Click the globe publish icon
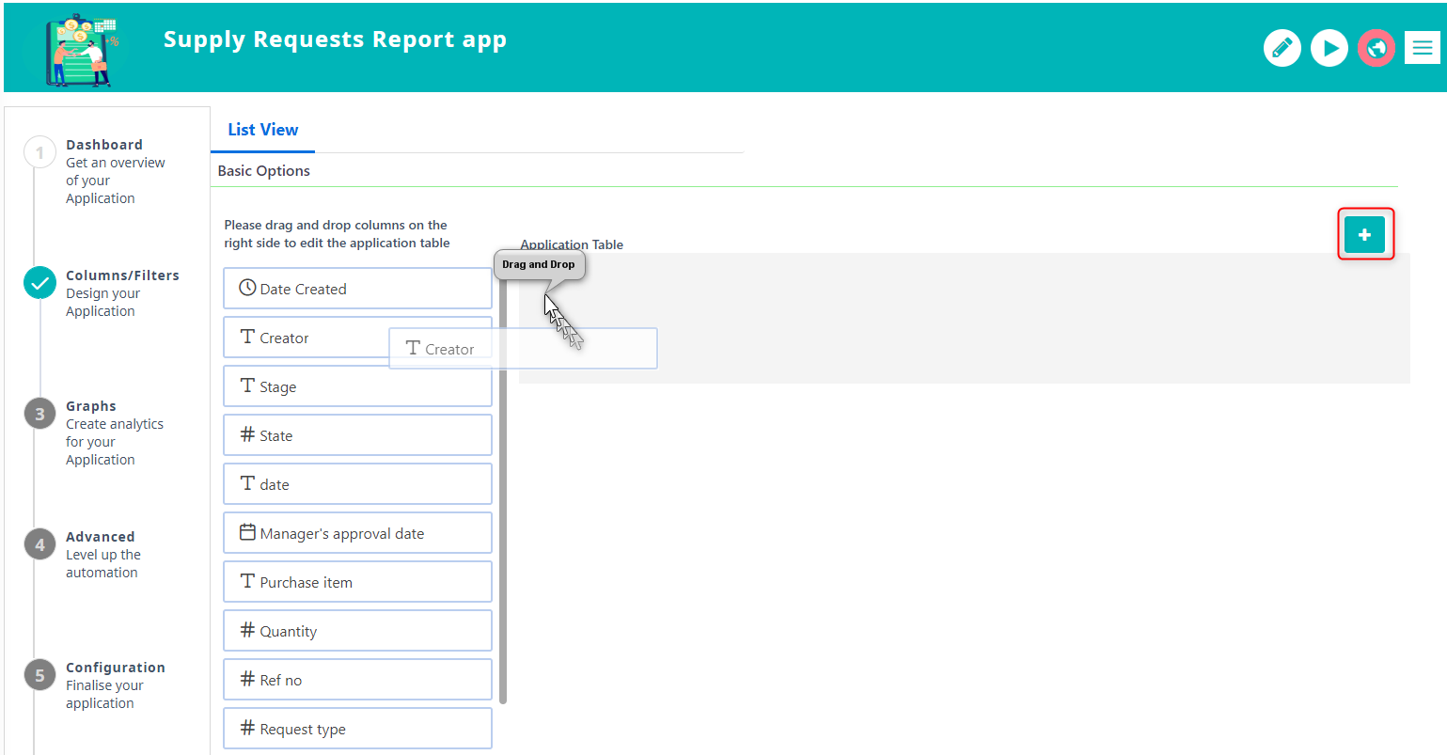The width and height of the screenshot is (1447, 755). tap(1376, 48)
